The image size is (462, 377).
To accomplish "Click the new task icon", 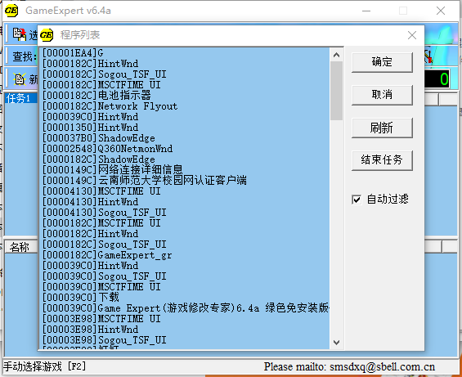I will (x=20, y=79).
